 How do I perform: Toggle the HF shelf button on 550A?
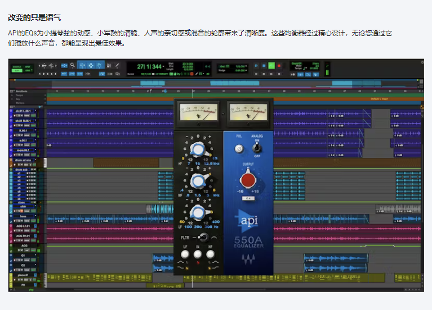pyautogui.click(x=210, y=254)
